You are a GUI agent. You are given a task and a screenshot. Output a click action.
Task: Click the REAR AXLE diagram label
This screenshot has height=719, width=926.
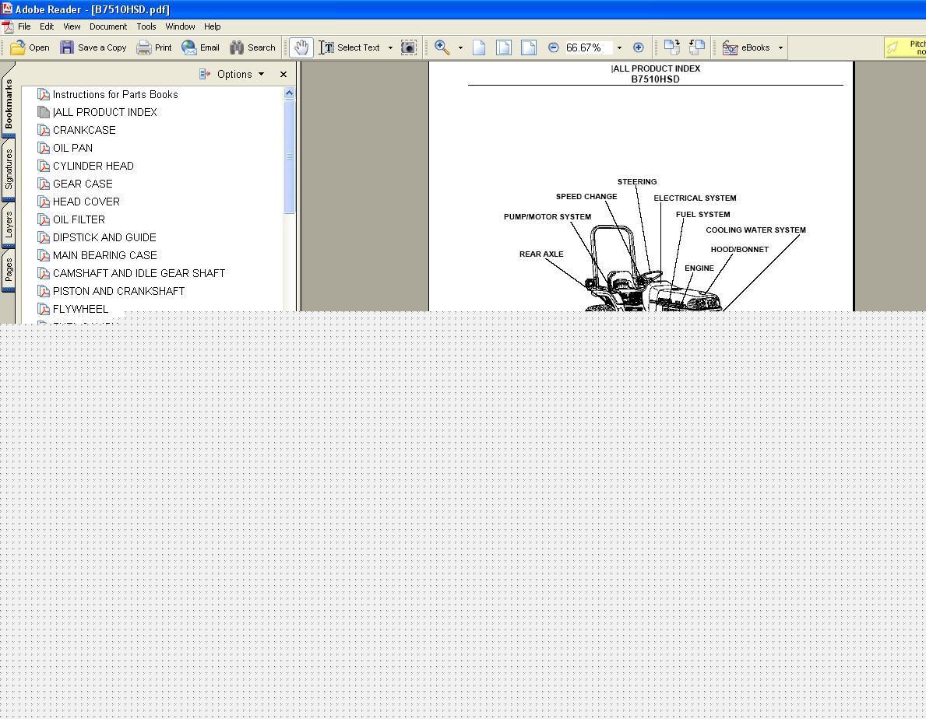[541, 254]
